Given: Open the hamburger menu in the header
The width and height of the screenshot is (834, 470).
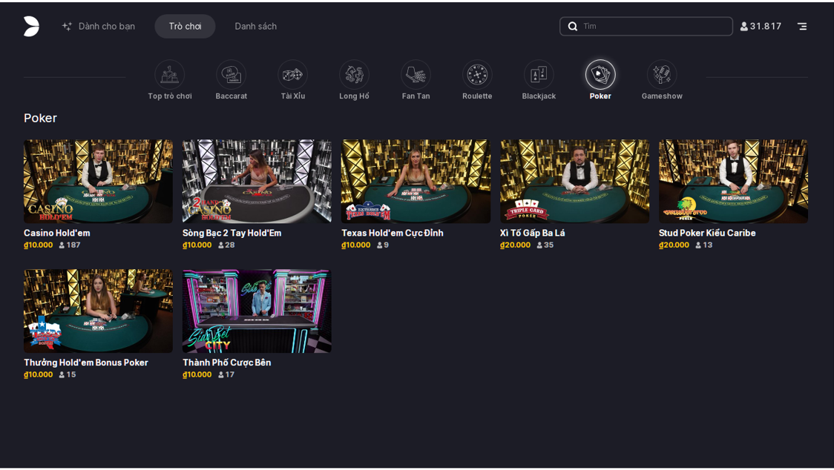Looking at the screenshot, I should 802,26.
